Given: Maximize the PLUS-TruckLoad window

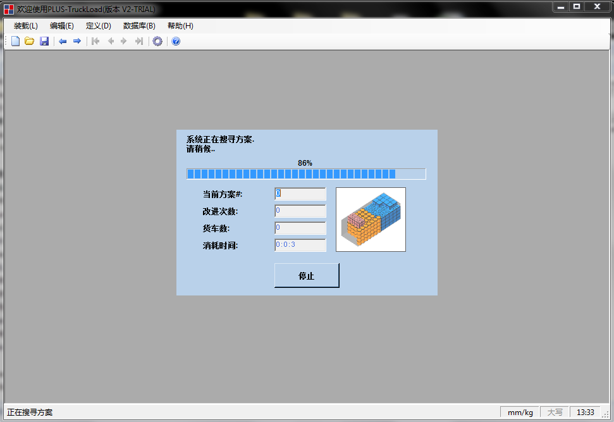Looking at the screenshot, I should [577, 7].
